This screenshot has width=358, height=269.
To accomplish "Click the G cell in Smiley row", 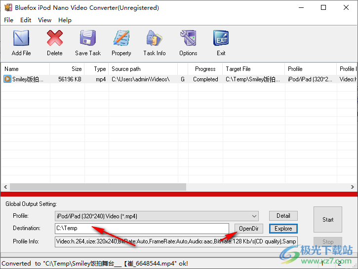I will [183, 79].
